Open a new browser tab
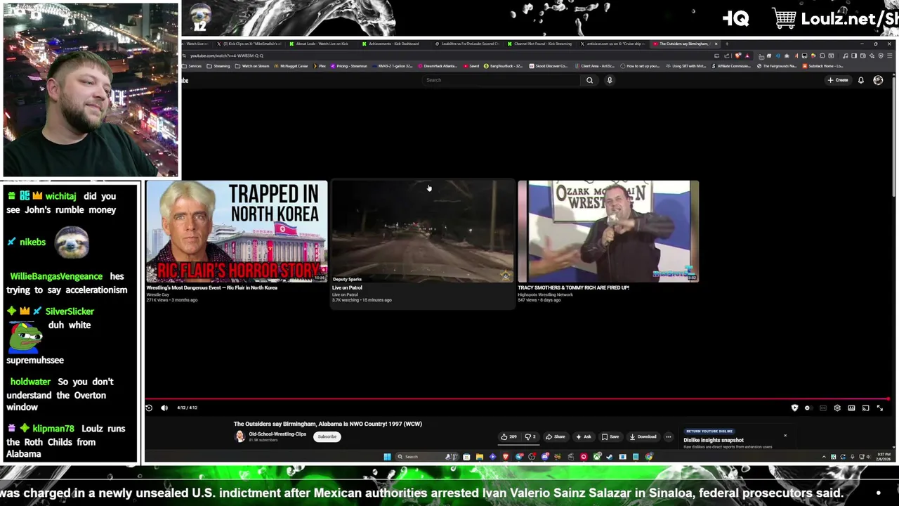 tap(727, 44)
